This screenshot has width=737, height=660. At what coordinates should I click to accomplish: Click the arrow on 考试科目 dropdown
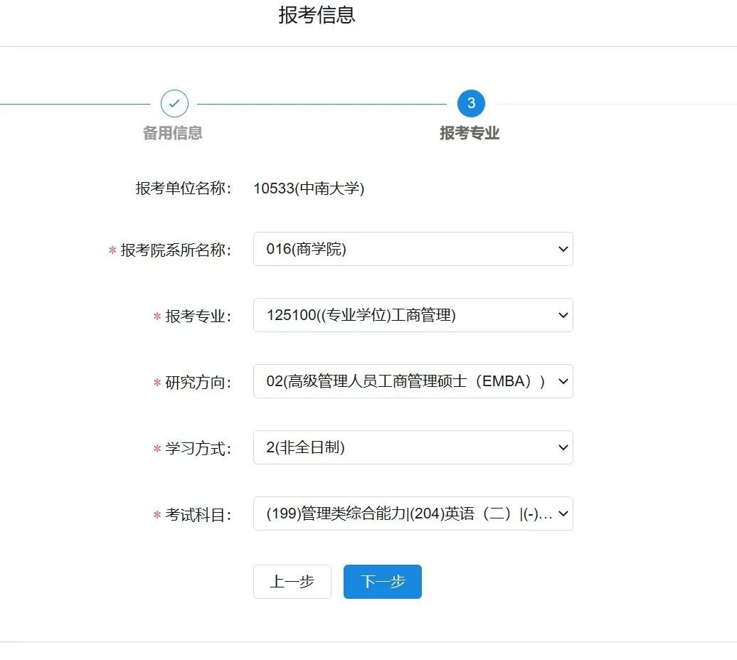563,513
